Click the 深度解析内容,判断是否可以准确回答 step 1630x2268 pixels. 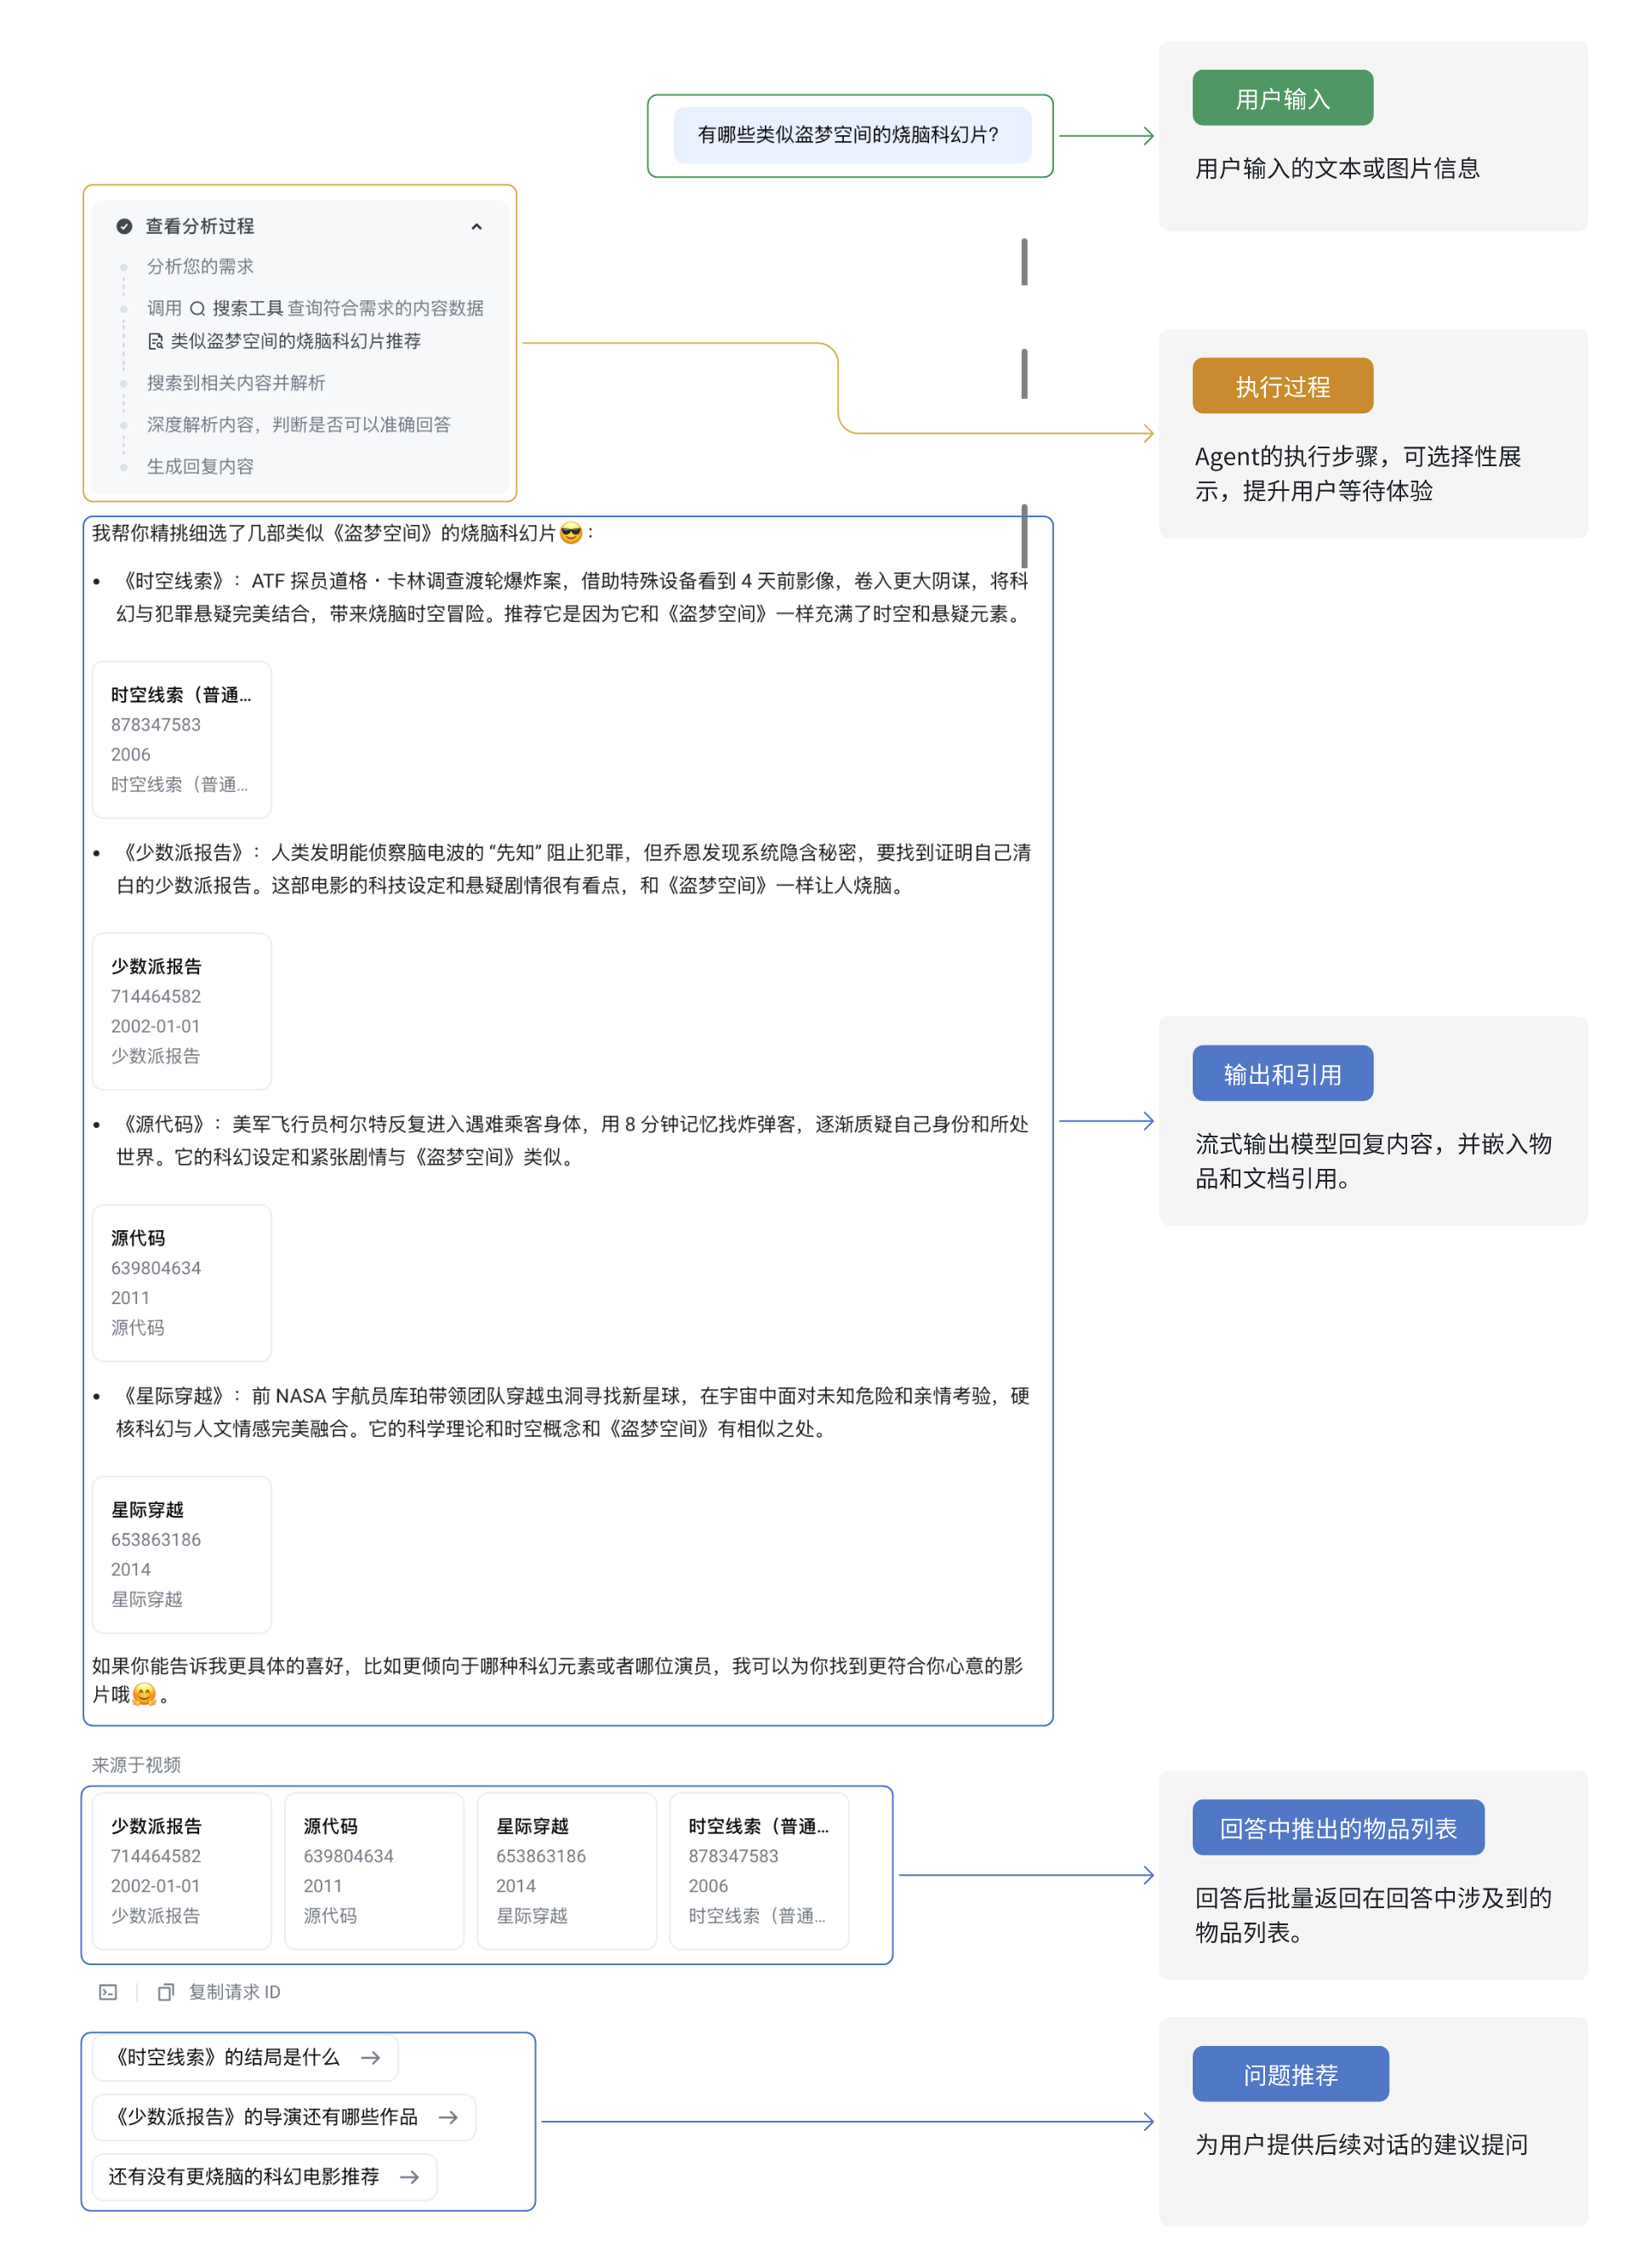pos(299,426)
